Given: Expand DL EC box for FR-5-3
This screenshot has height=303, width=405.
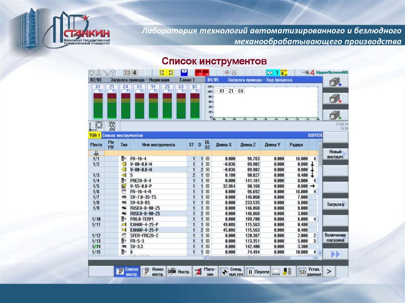Looking at the screenshot, I should [x=207, y=241].
